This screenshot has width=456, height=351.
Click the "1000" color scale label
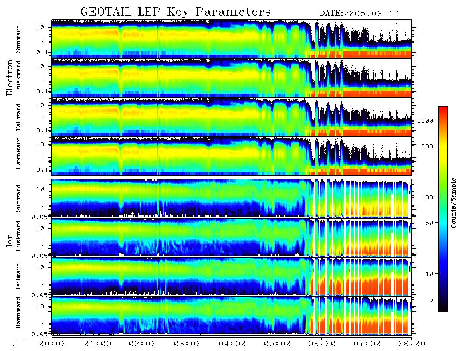[425, 120]
